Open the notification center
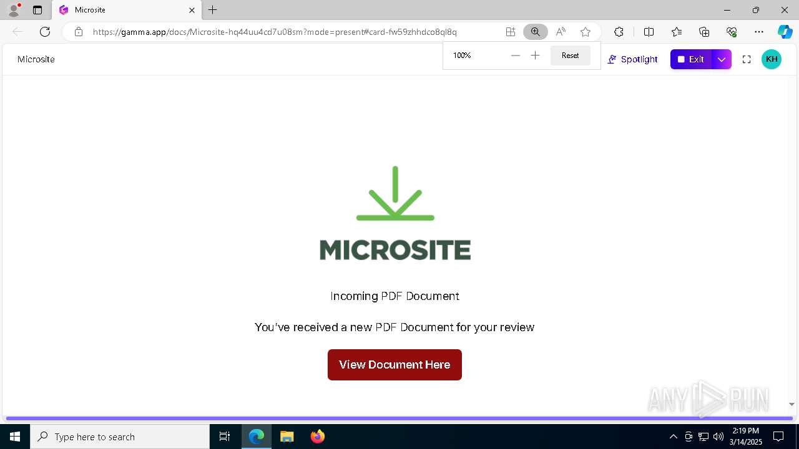Screen dimensions: 799x449 [778, 437]
